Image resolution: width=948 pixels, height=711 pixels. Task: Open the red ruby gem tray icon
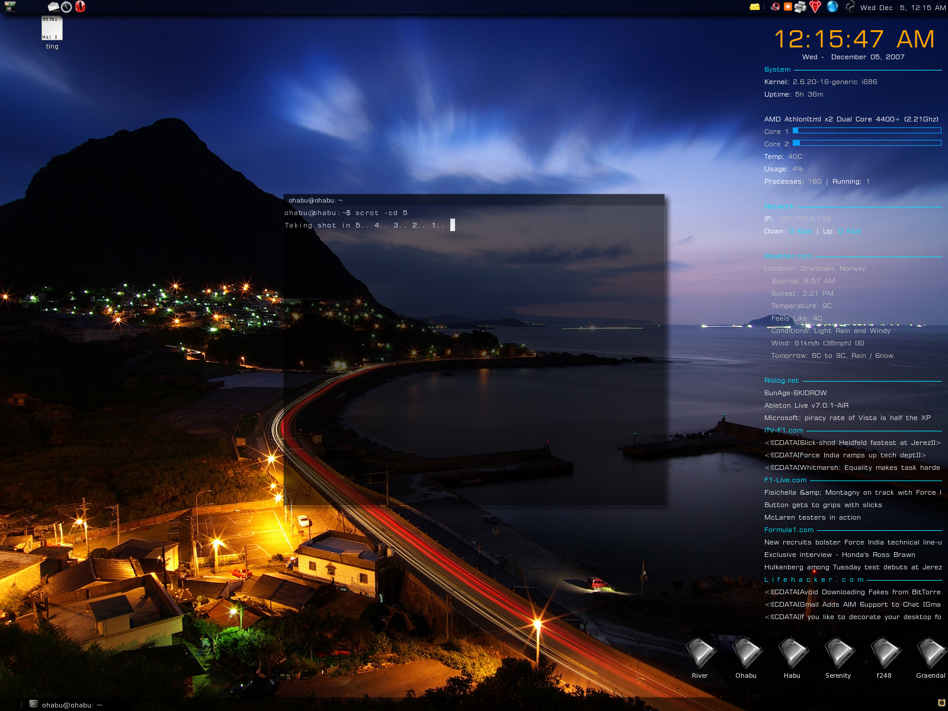point(815,7)
